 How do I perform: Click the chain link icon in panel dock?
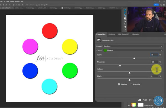(125, 16)
